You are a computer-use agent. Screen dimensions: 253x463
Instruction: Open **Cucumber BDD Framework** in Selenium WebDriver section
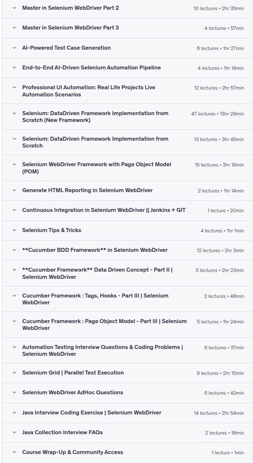95,250
